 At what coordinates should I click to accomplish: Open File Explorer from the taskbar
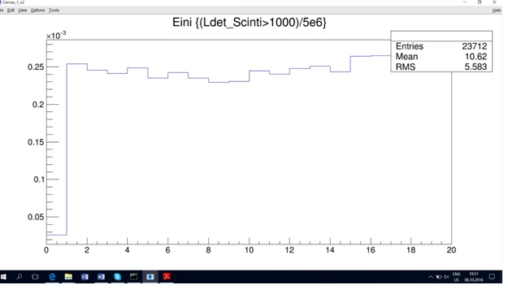coord(68,277)
